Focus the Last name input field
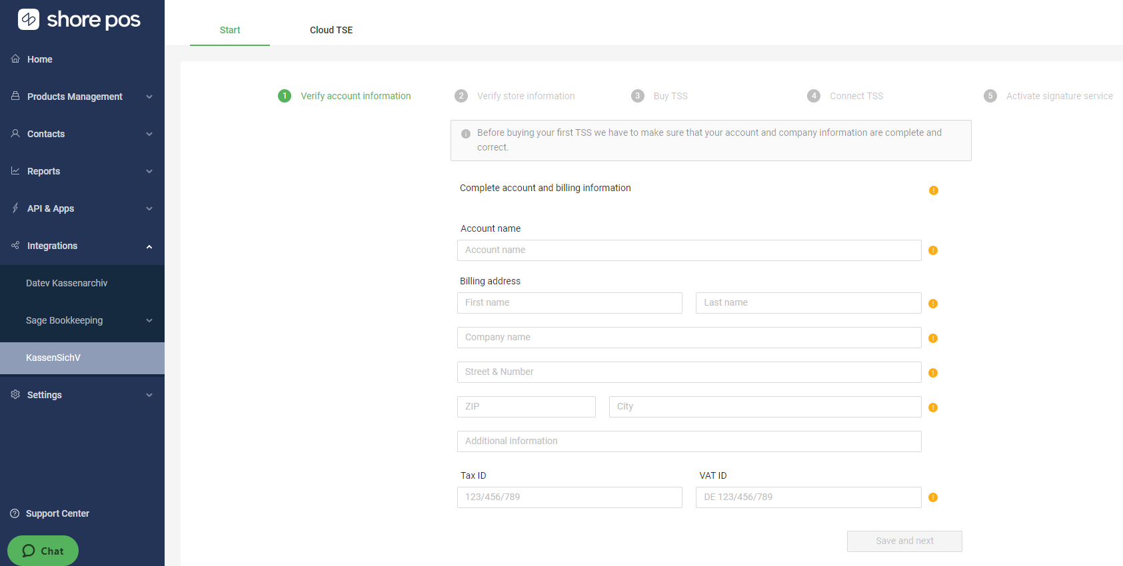The image size is (1123, 566). [x=808, y=303]
